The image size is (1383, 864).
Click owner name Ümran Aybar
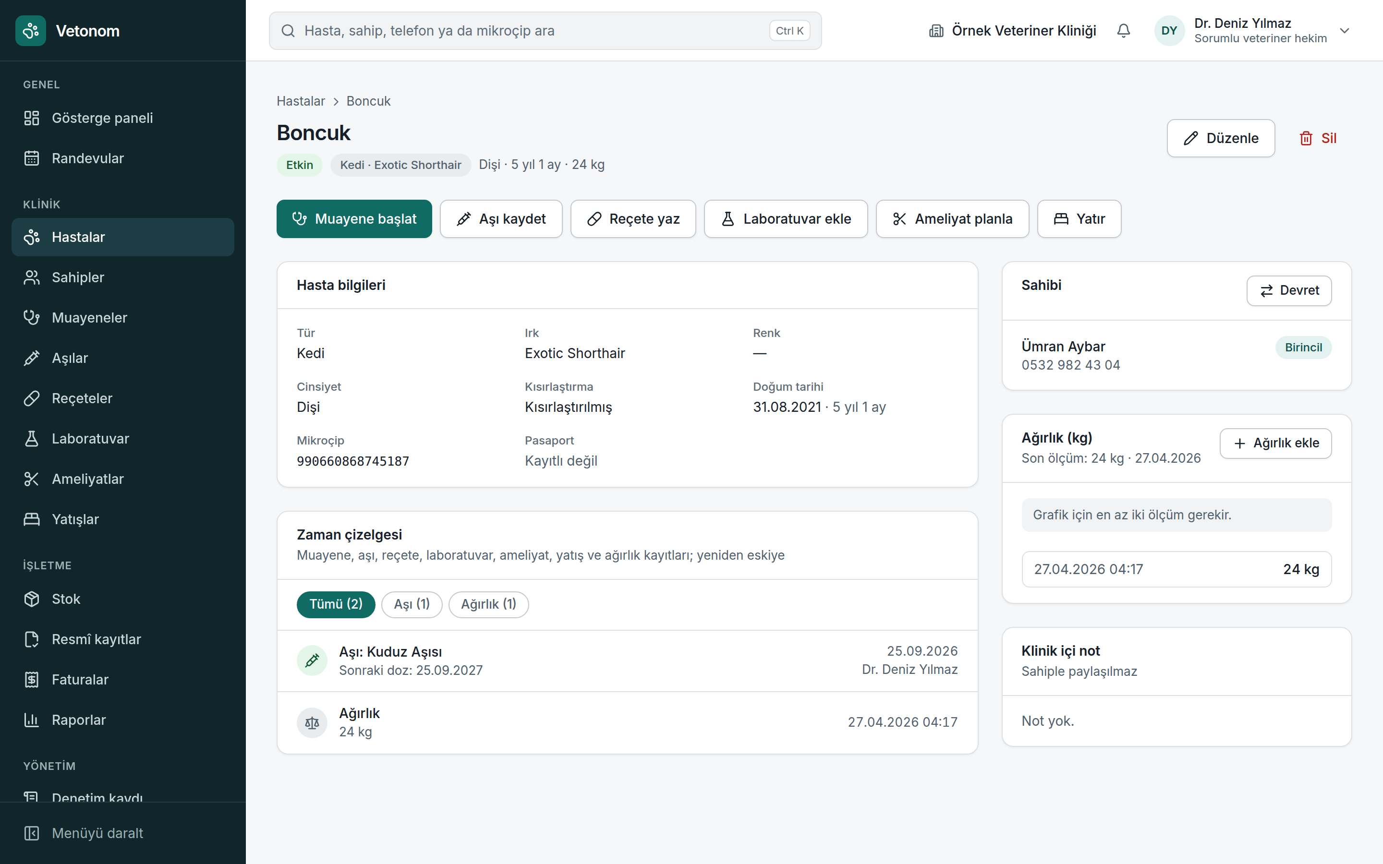(1063, 347)
